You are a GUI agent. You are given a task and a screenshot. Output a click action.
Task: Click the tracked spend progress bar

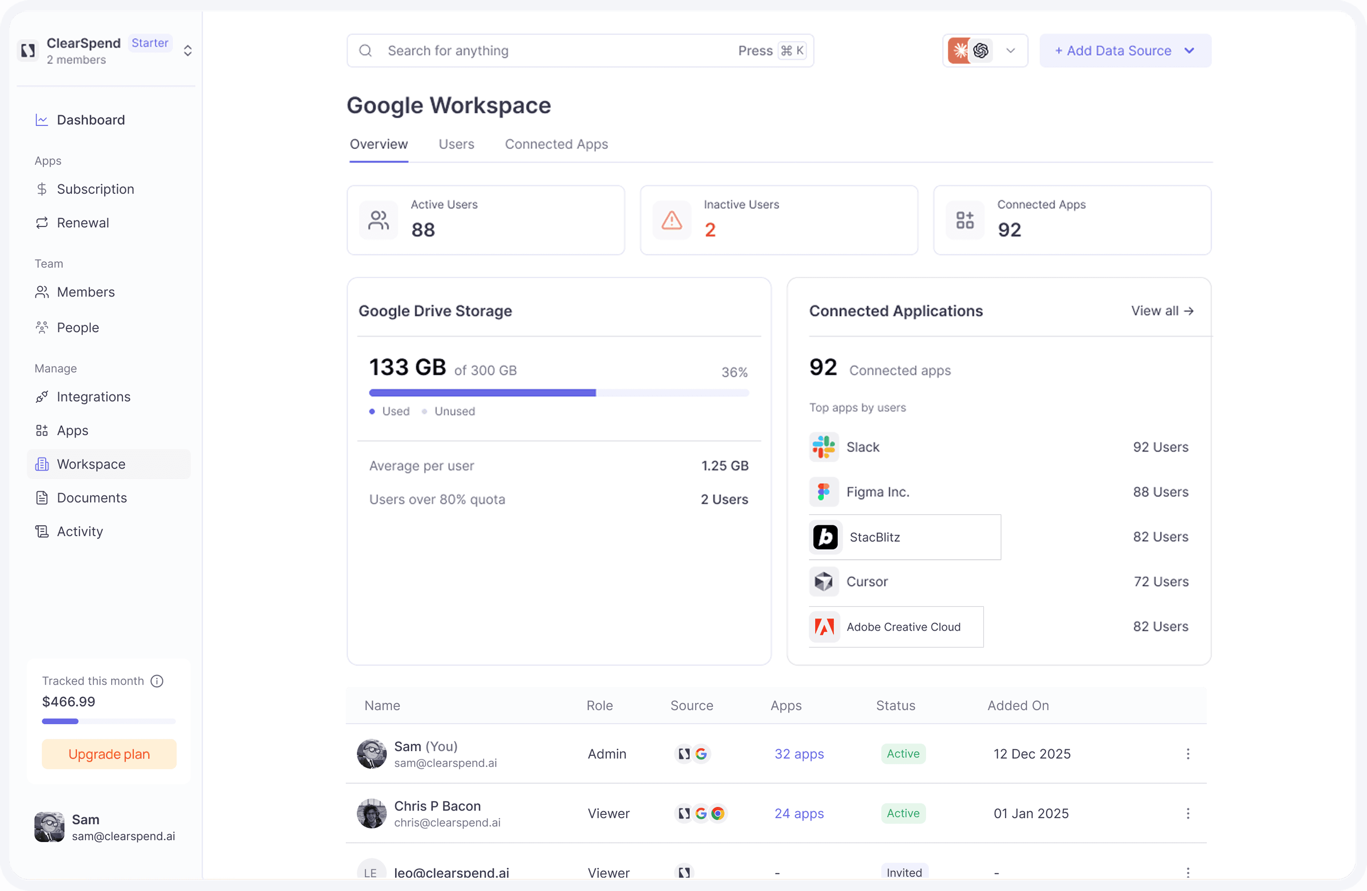109,721
